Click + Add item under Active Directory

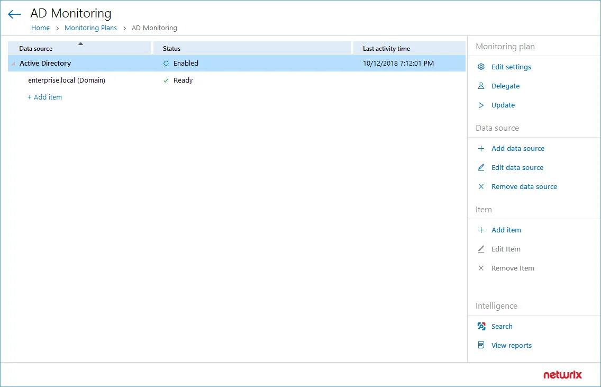coord(44,97)
